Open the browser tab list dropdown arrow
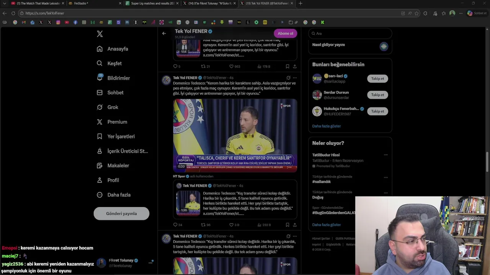 (x=4, y=3)
